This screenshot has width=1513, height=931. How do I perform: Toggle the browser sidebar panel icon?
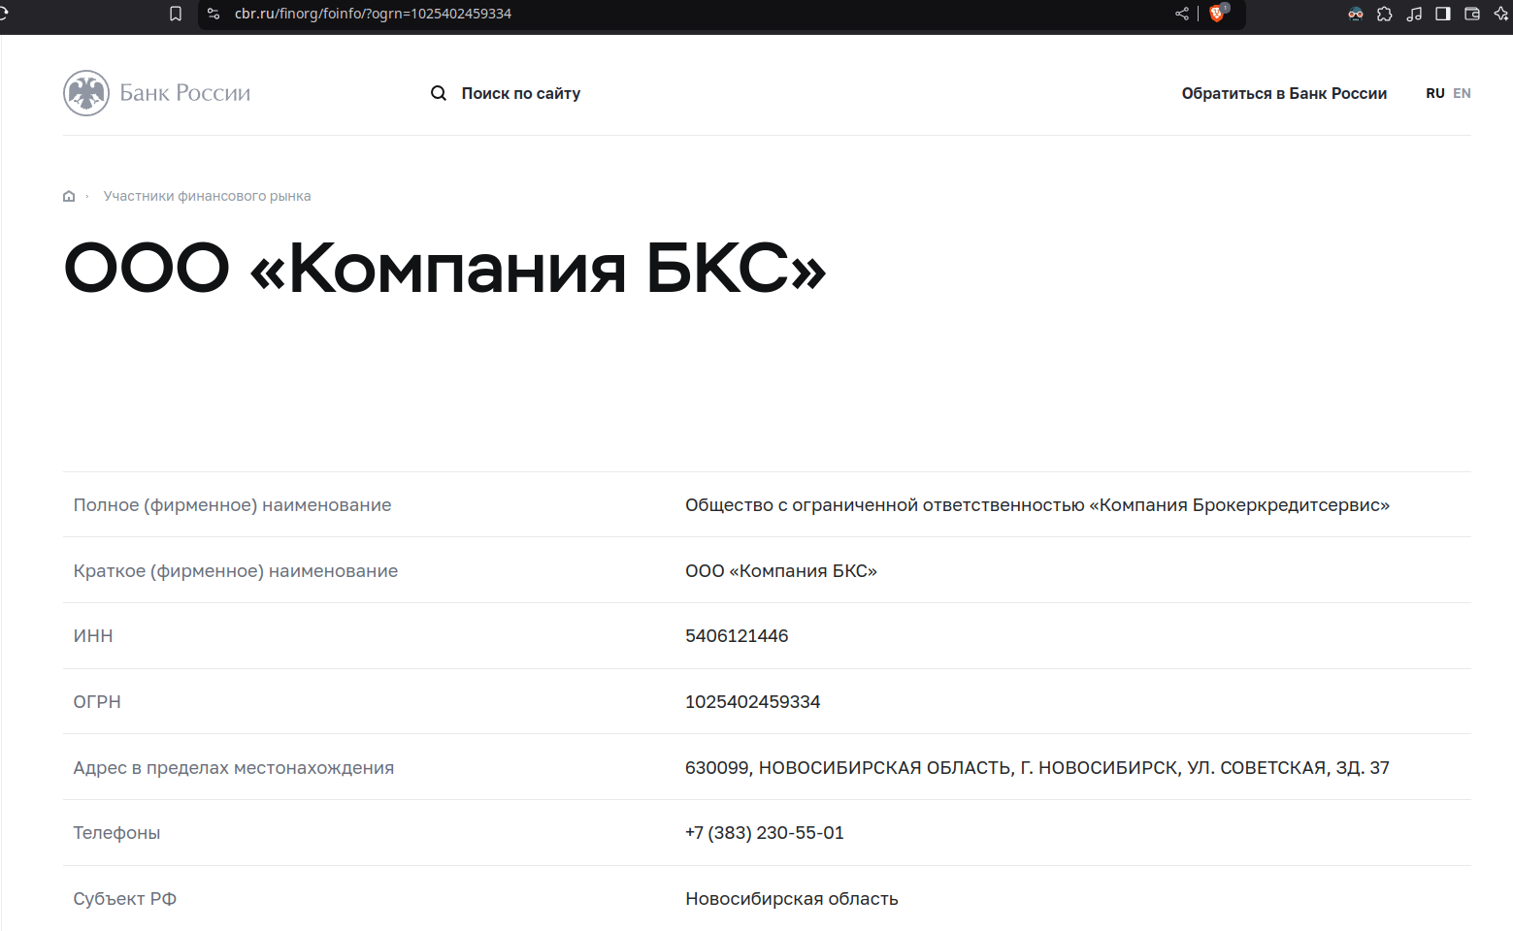1443,14
